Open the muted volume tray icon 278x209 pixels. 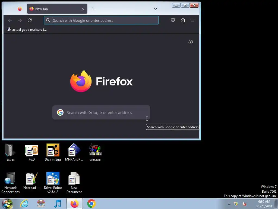click(244, 204)
